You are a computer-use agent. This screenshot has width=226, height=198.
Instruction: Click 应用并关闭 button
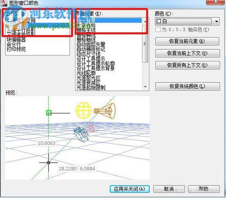[x=130, y=189]
